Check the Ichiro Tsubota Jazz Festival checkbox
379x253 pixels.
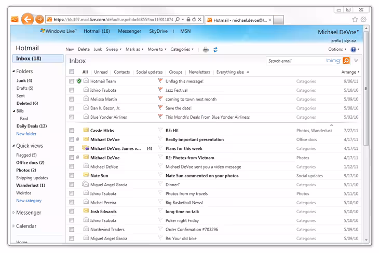pyautogui.click(x=71, y=90)
